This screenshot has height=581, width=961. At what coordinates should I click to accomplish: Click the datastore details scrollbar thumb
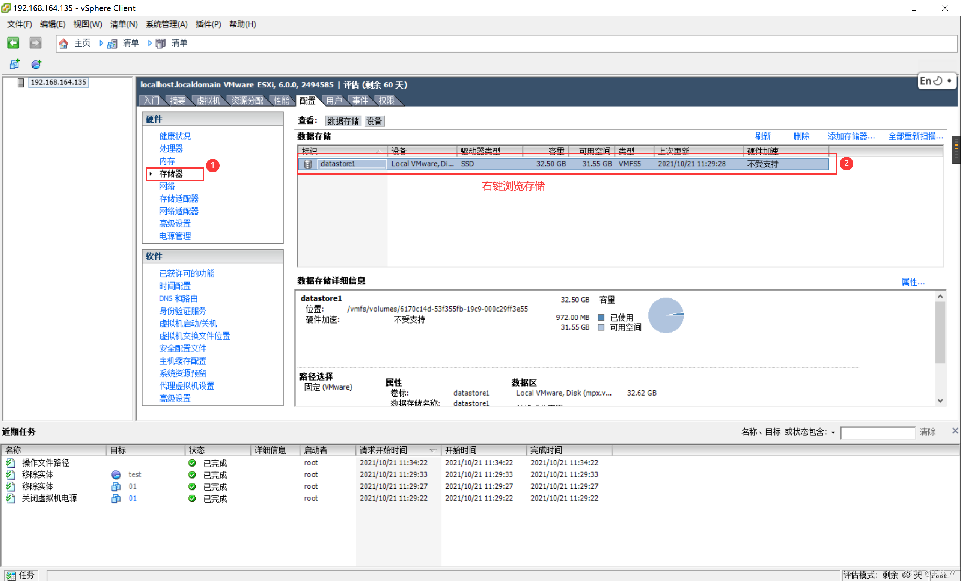(940, 332)
